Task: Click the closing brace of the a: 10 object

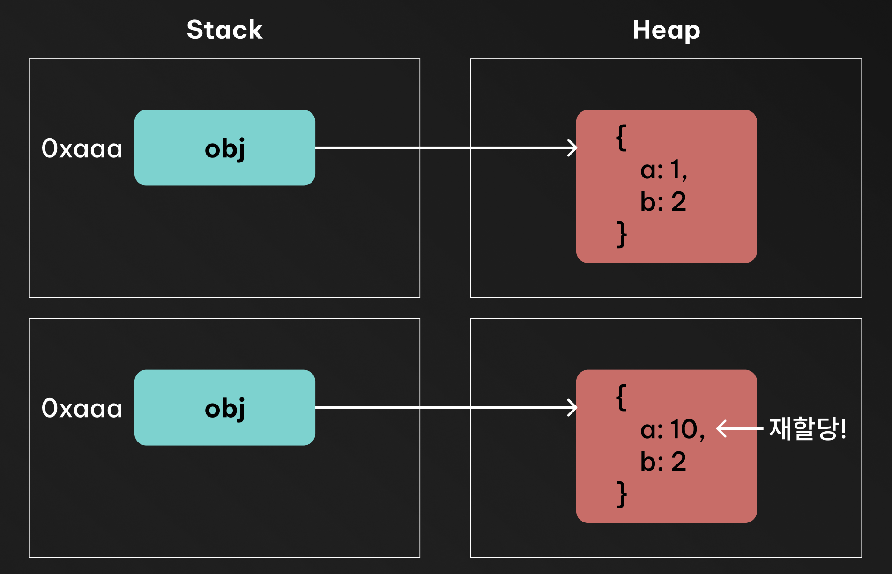Action: [x=621, y=494]
